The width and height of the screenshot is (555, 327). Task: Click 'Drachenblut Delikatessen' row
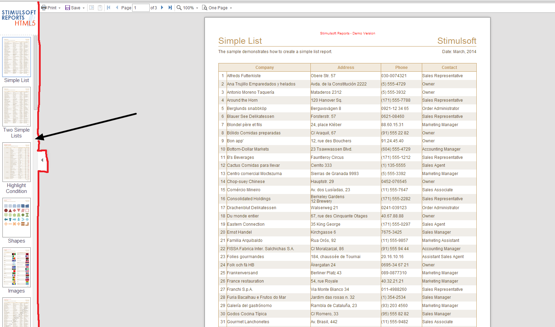347,208
